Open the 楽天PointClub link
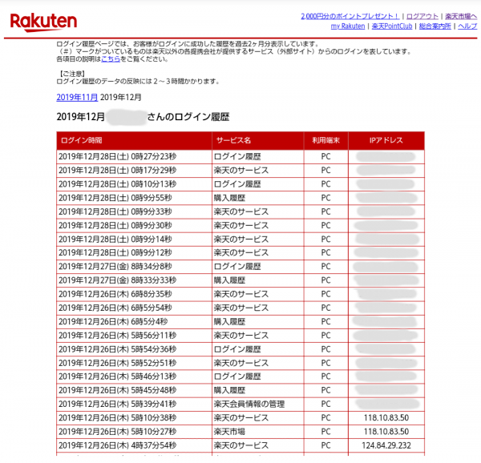481x463 pixels. click(x=392, y=26)
